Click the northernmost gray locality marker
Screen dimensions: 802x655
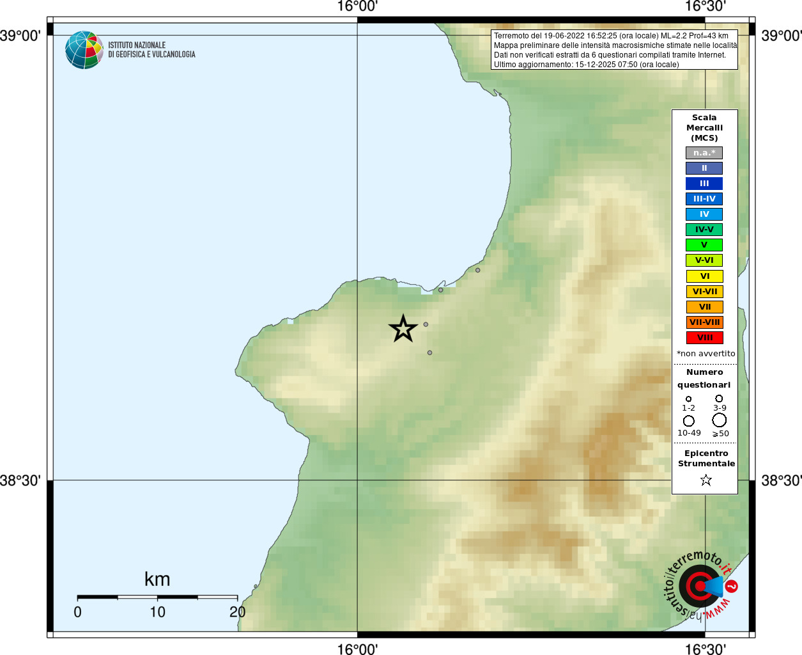coord(477,270)
